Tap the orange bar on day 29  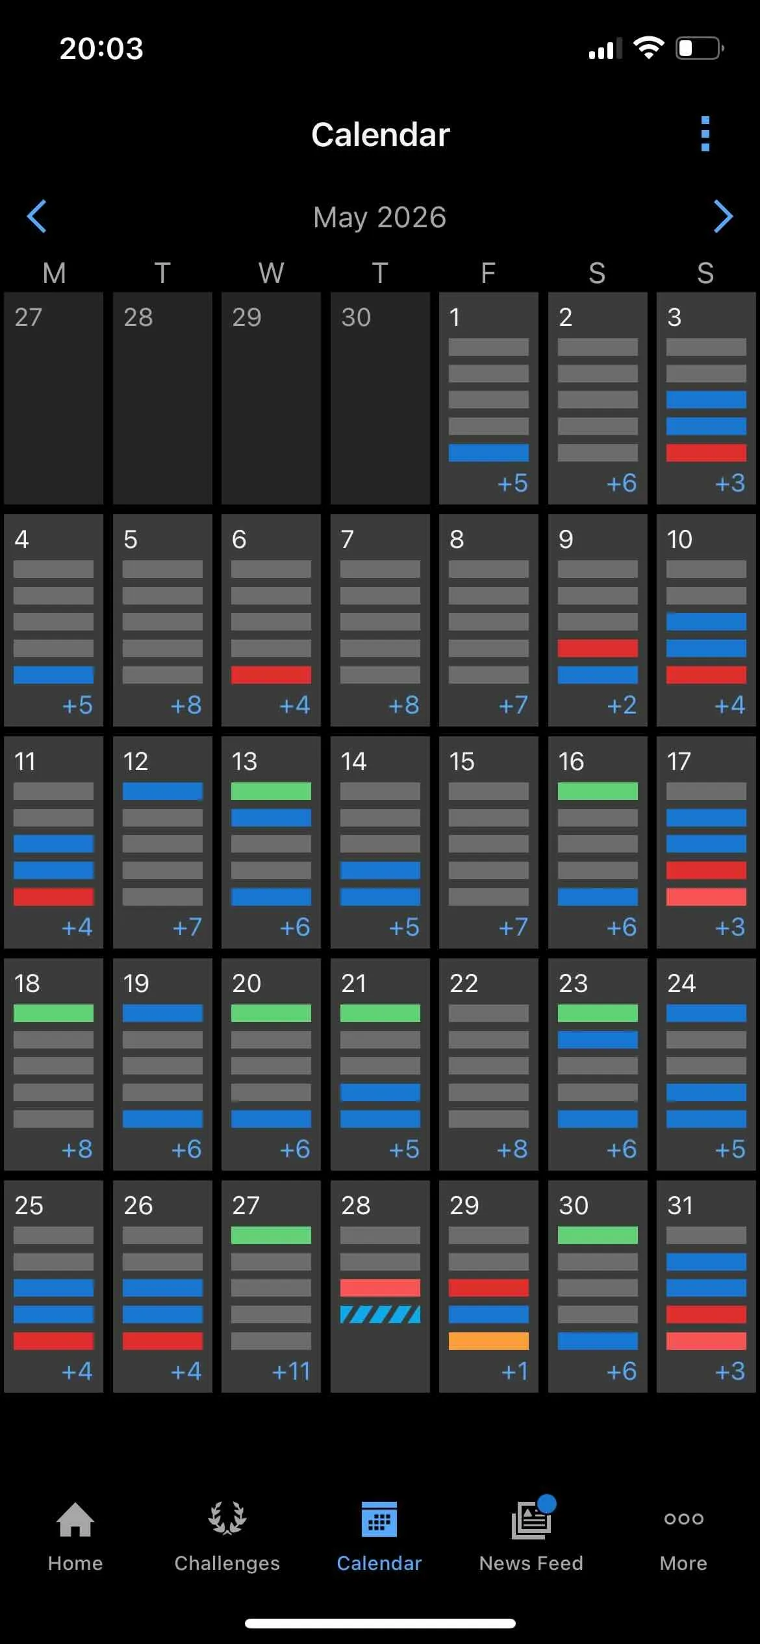pos(488,1341)
